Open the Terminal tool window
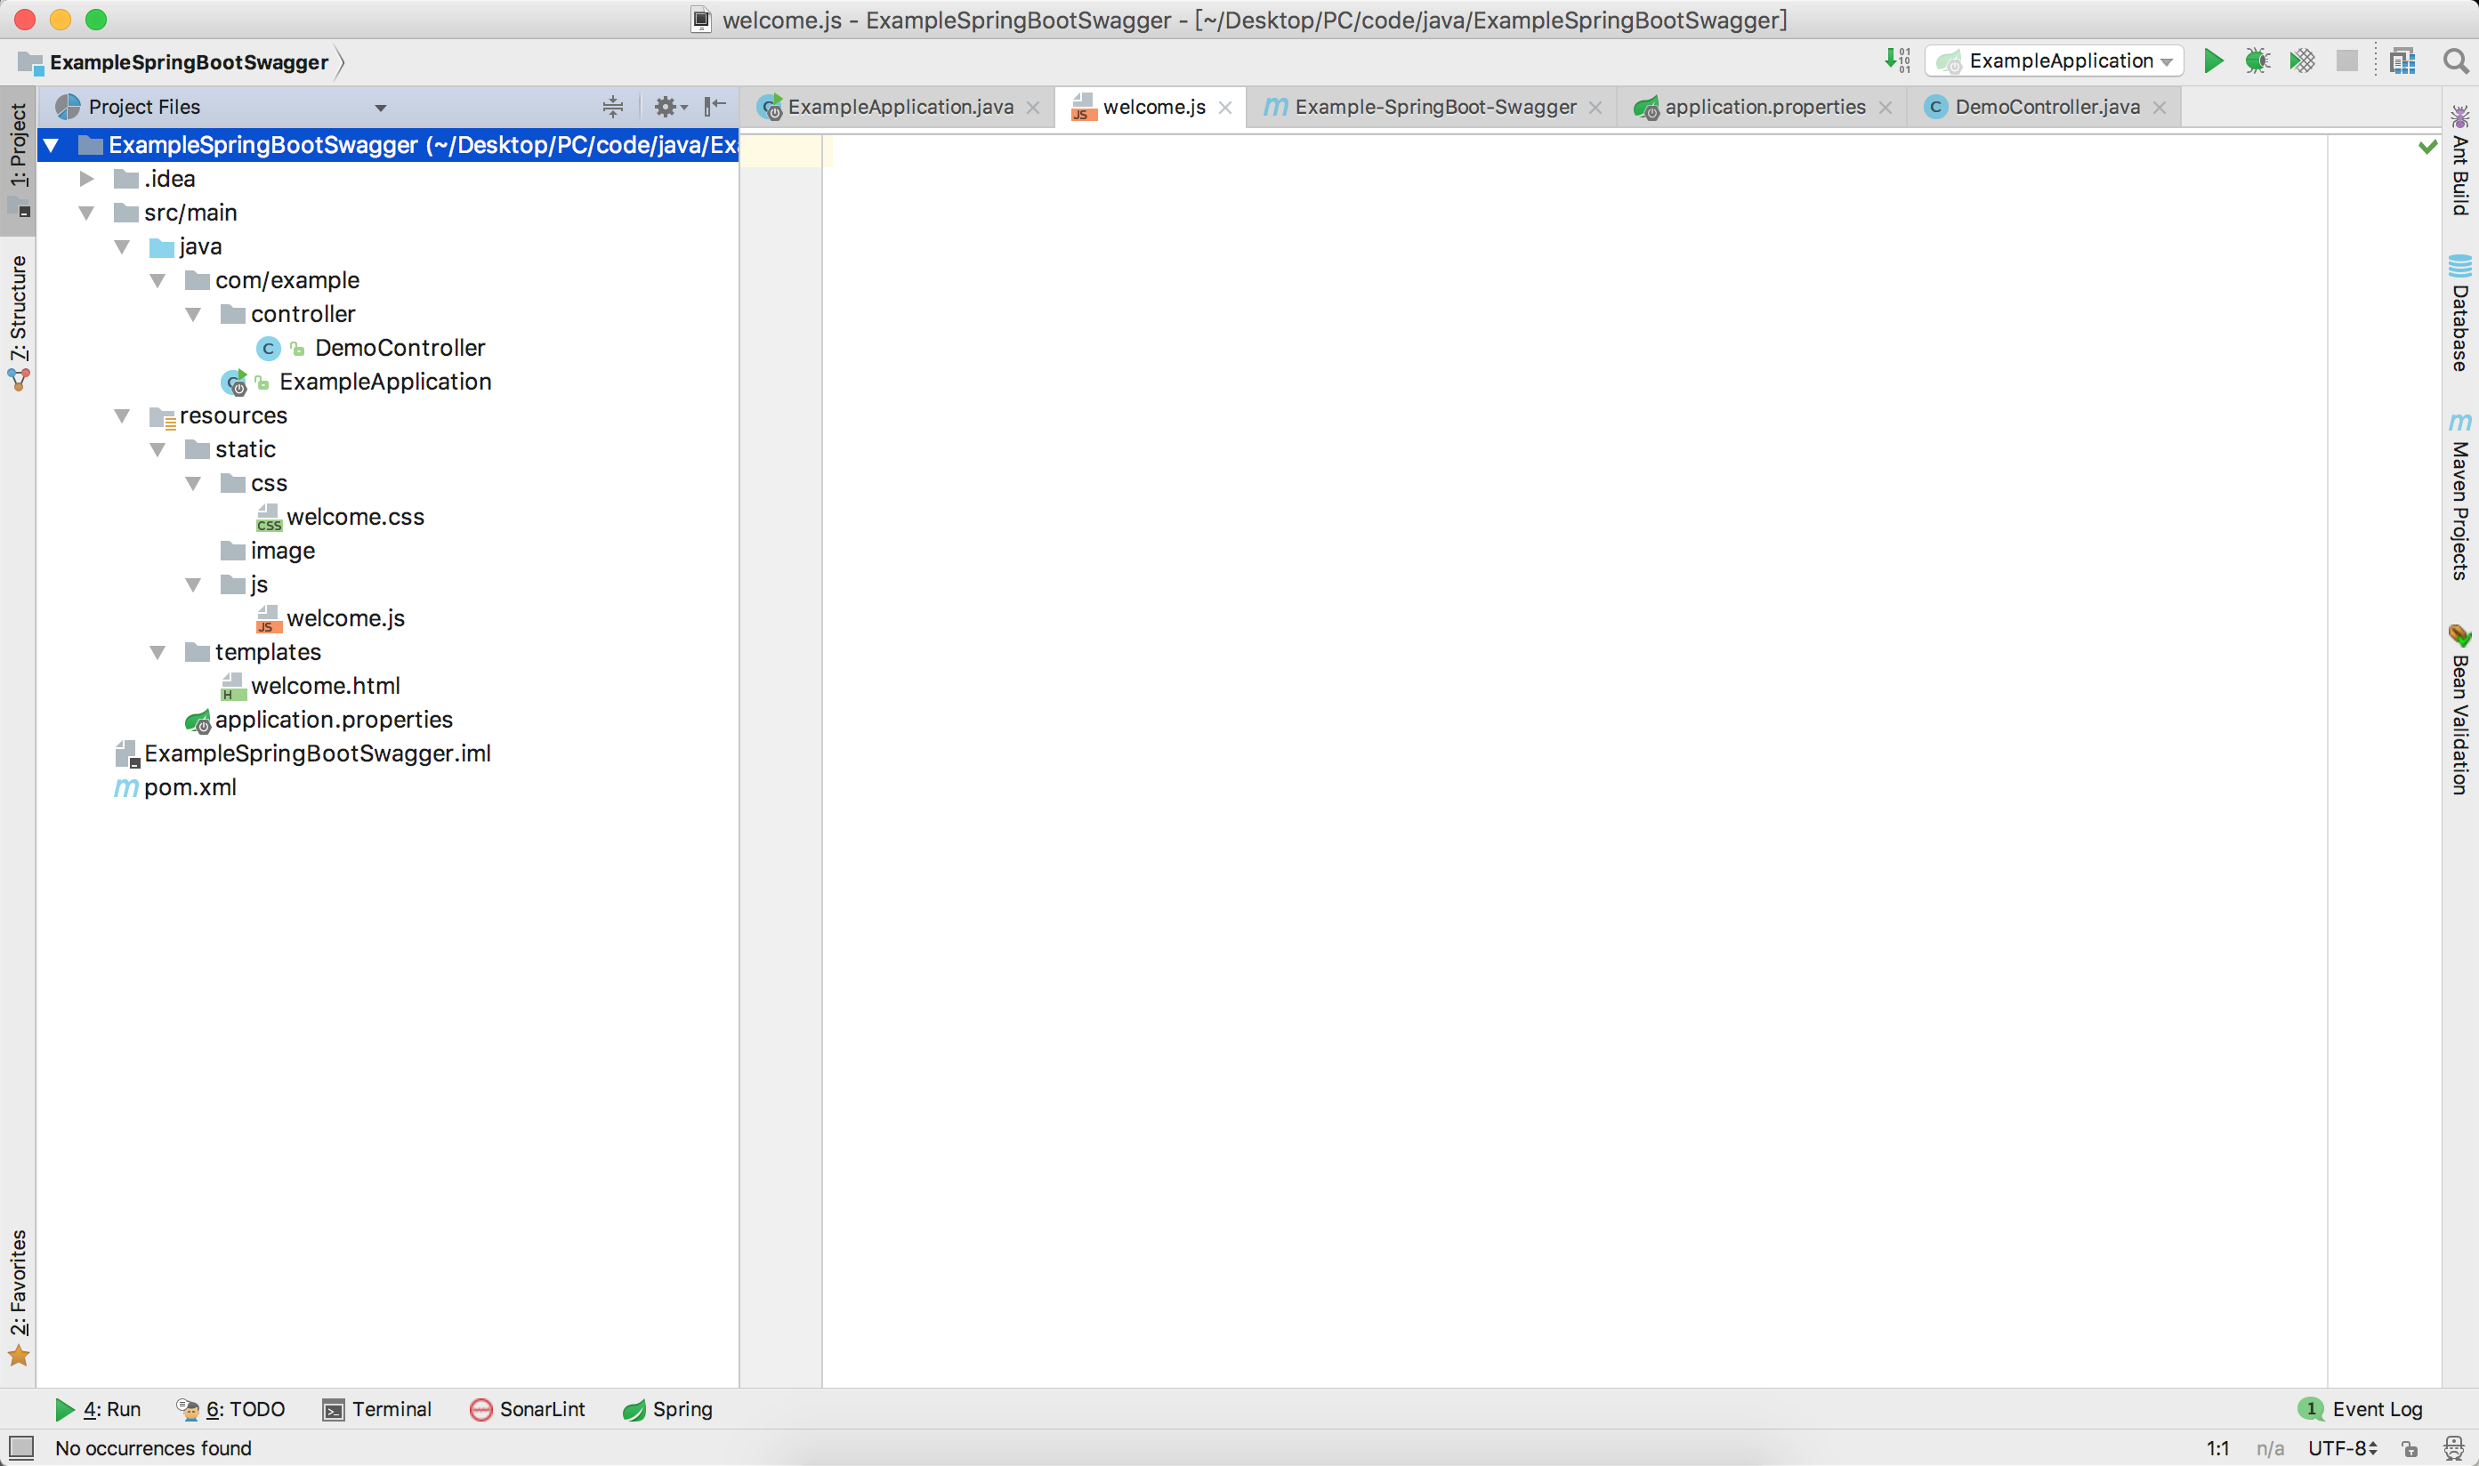 pyautogui.click(x=377, y=1409)
